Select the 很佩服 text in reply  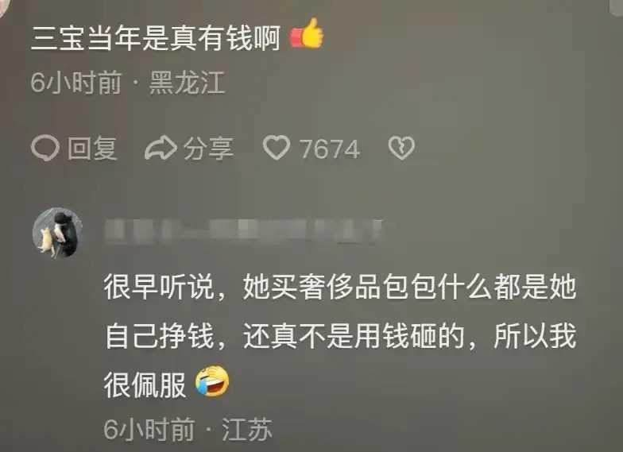145,384
